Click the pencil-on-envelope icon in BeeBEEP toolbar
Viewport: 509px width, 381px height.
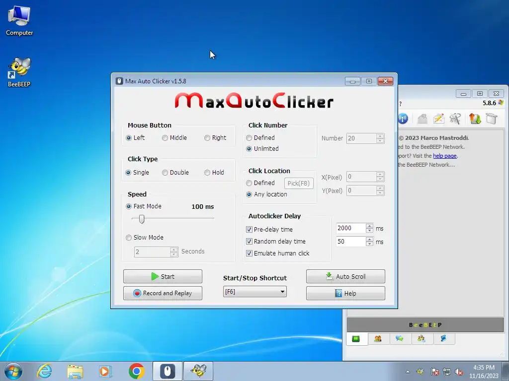438,119
